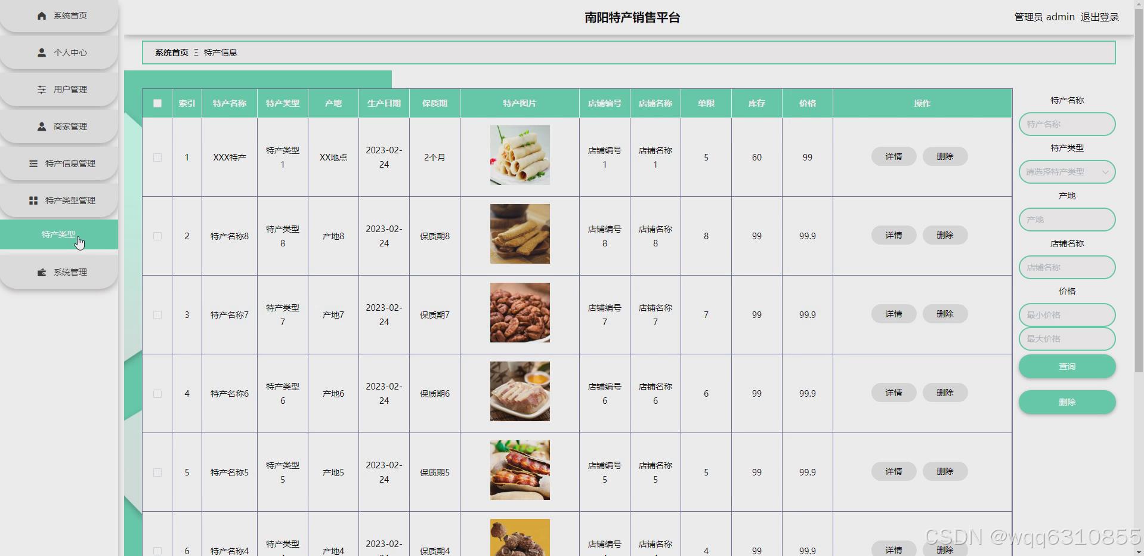Click the green 查询 search button
The height and width of the screenshot is (556, 1144).
pos(1067,366)
